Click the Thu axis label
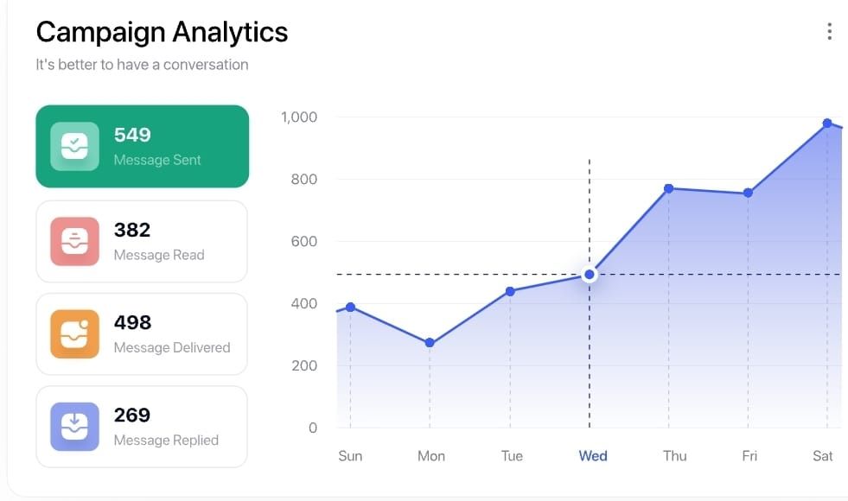 [x=674, y=456]
